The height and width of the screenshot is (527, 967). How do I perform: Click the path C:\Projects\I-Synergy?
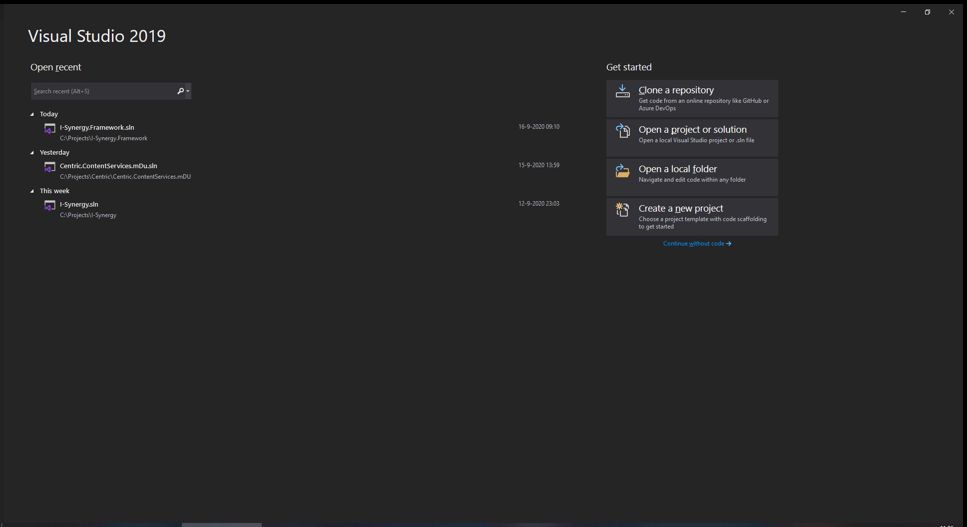tap(88, 215)
